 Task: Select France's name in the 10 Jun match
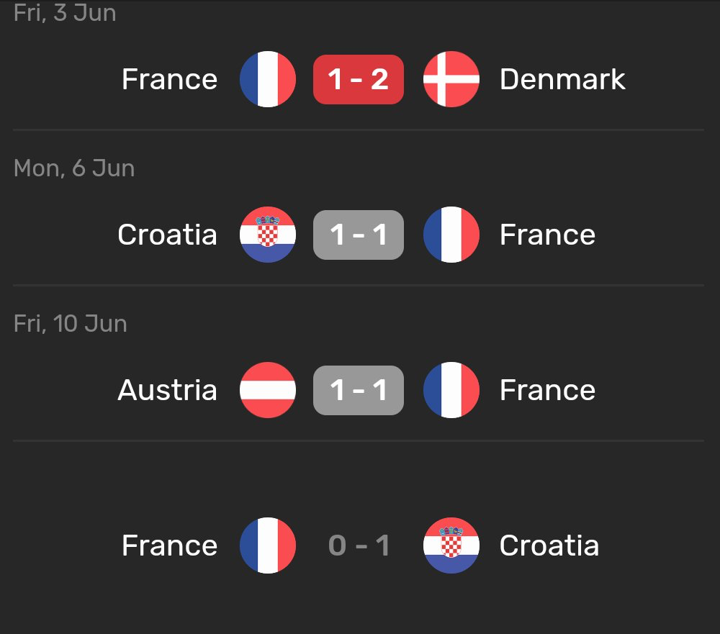[547, 390]
